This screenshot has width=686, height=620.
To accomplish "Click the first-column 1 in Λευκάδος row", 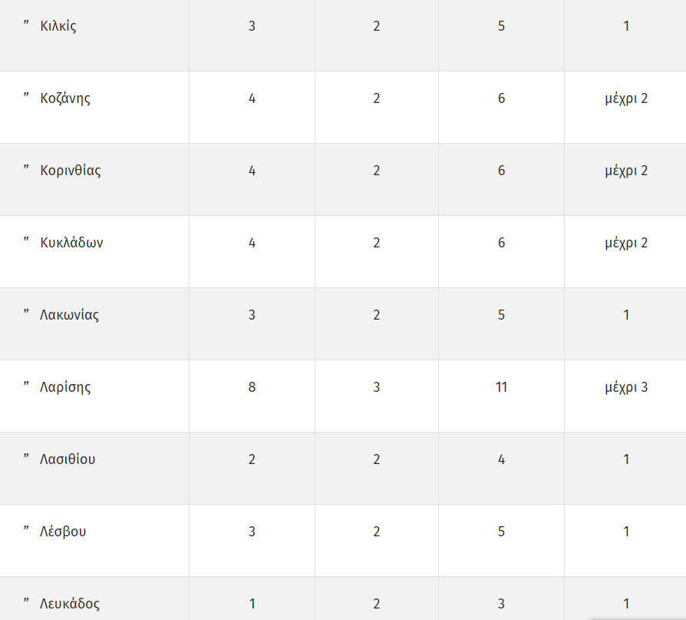I will 252,604.
